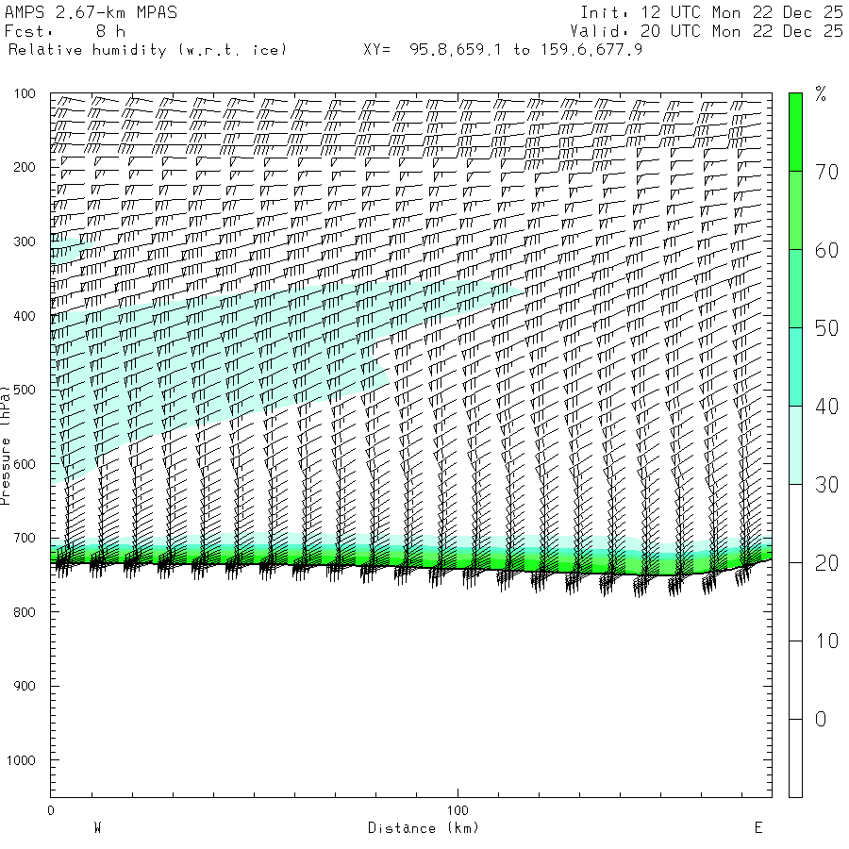This screenshot has width=849, height=849.
Task: Click the colorbar segment between 60 and 70
Action: pos(795,210)
